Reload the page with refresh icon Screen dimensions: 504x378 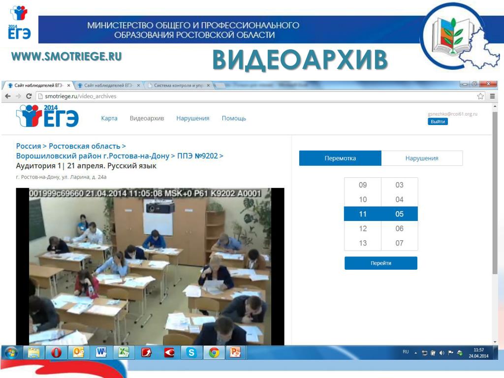[x=29, y=96]
